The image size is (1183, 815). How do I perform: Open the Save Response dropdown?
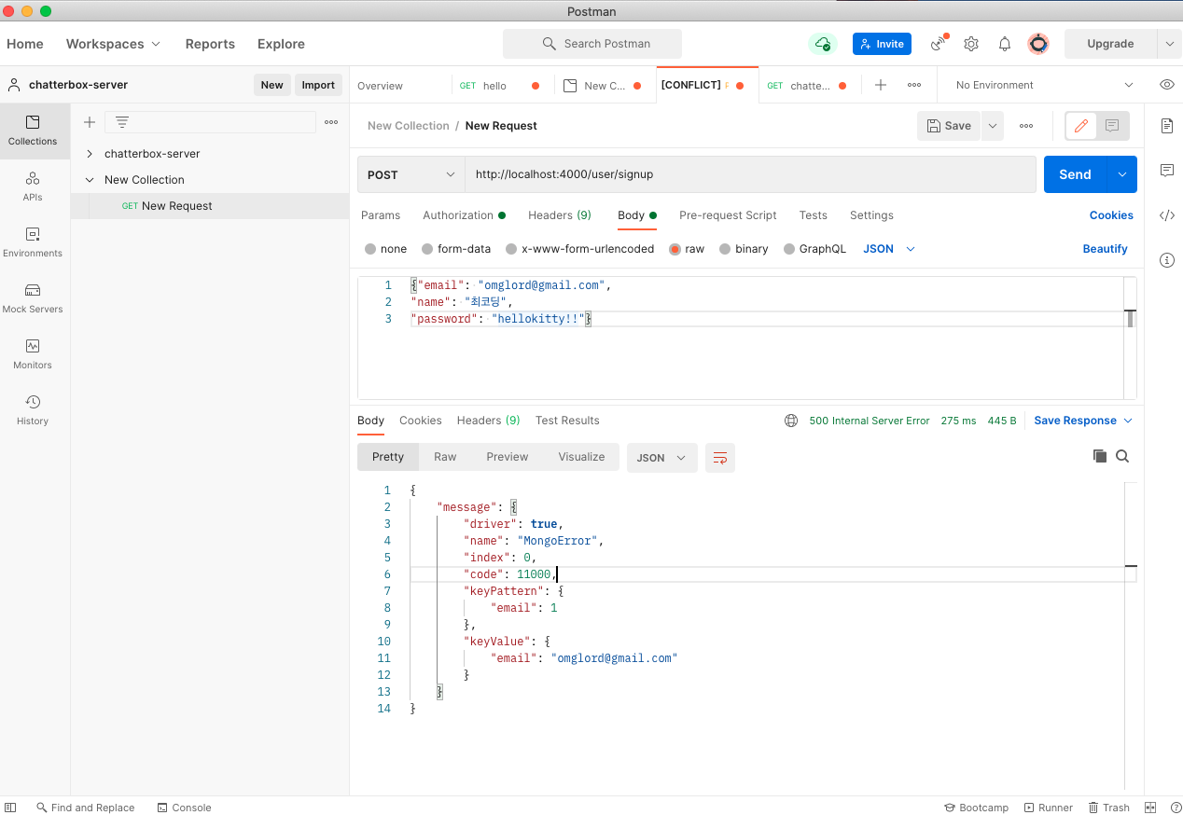tap(1083, 421)
